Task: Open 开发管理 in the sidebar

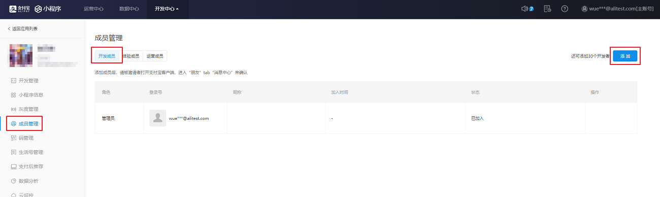Action: (x=24, y=81)
